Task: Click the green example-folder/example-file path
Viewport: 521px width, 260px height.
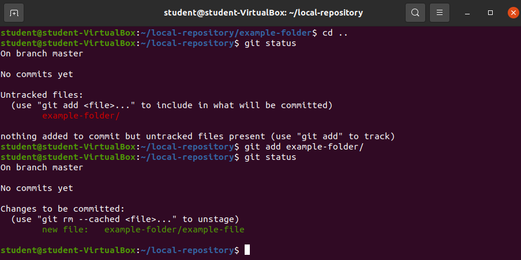Action: tap(174, 230)
